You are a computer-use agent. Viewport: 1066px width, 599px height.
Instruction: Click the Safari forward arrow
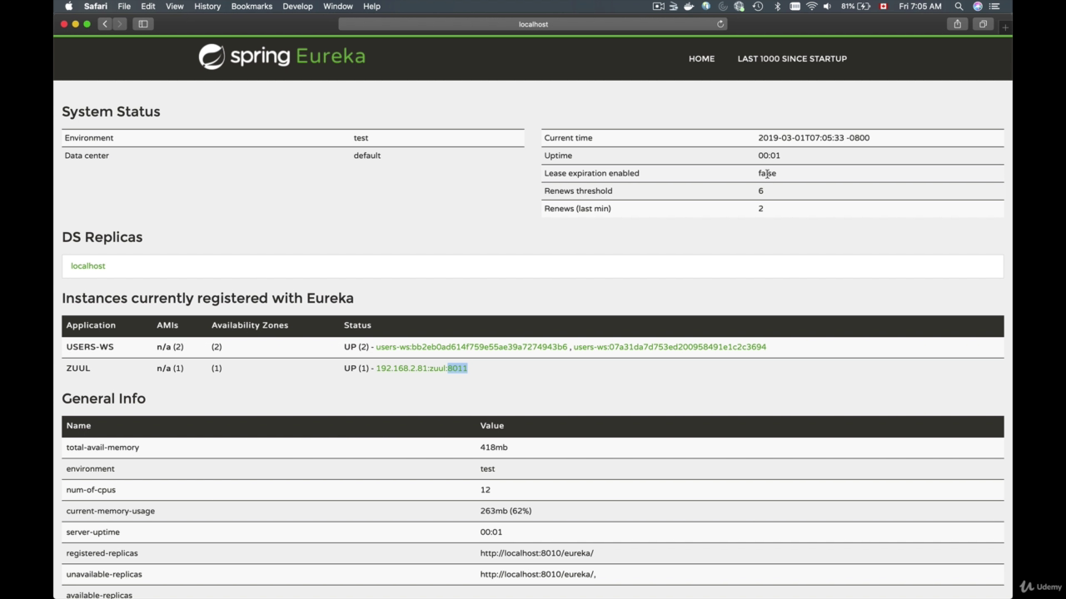click(119, 24)
